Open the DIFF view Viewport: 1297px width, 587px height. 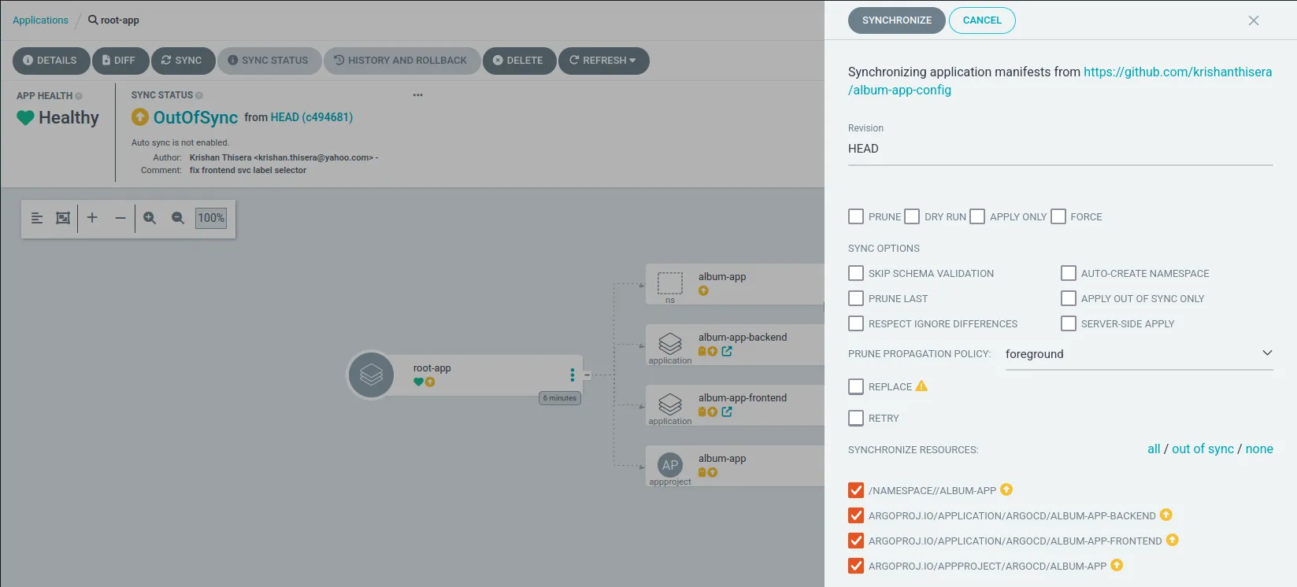pyautogui.click(x=120, y=61)
